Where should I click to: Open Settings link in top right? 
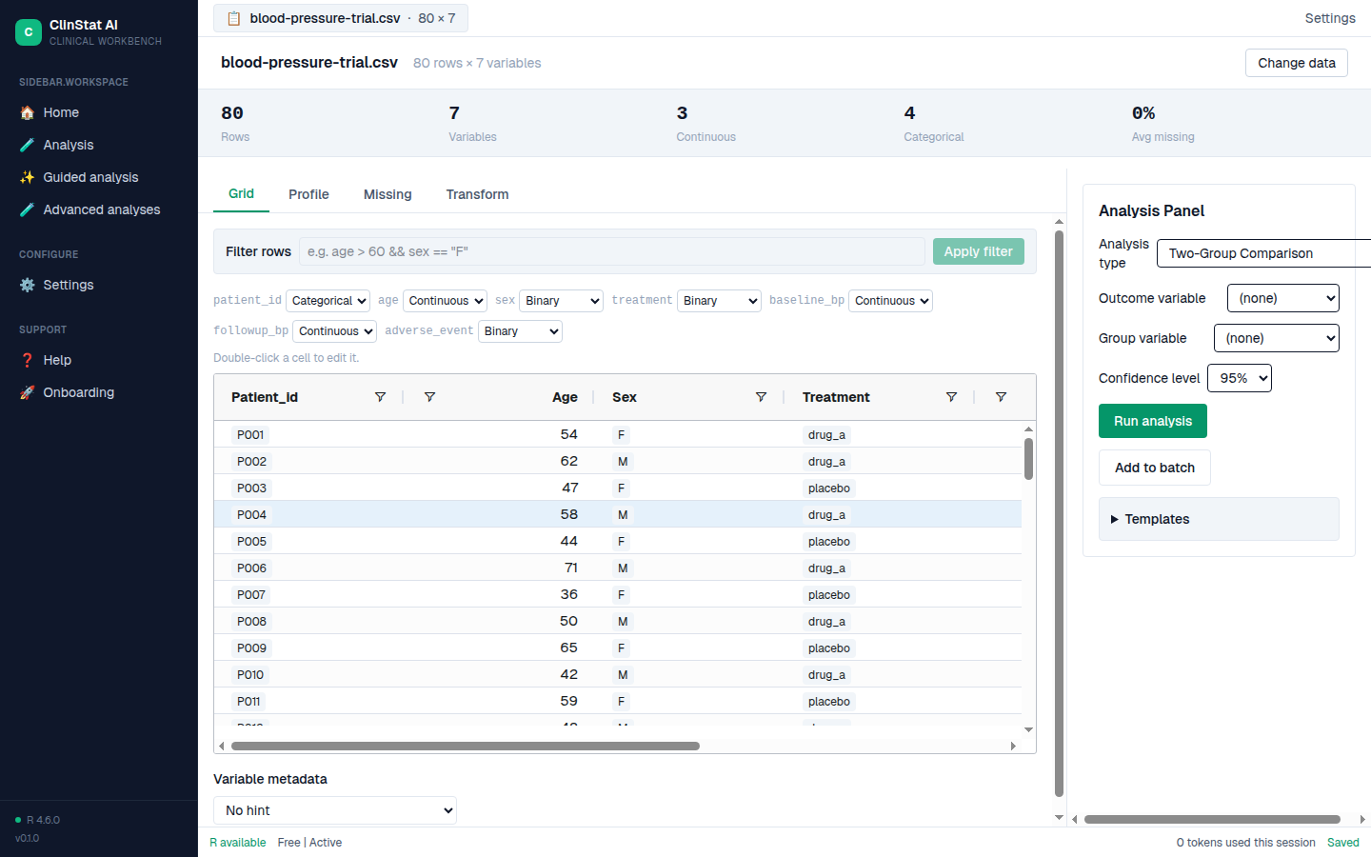coord(1329,18)
